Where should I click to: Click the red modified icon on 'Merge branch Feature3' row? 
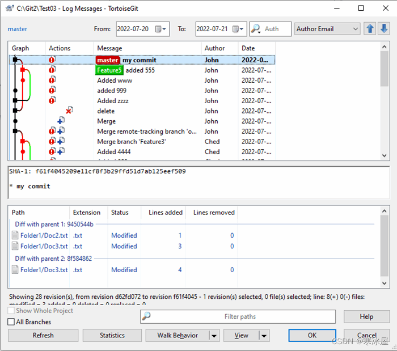click(52, 141)
